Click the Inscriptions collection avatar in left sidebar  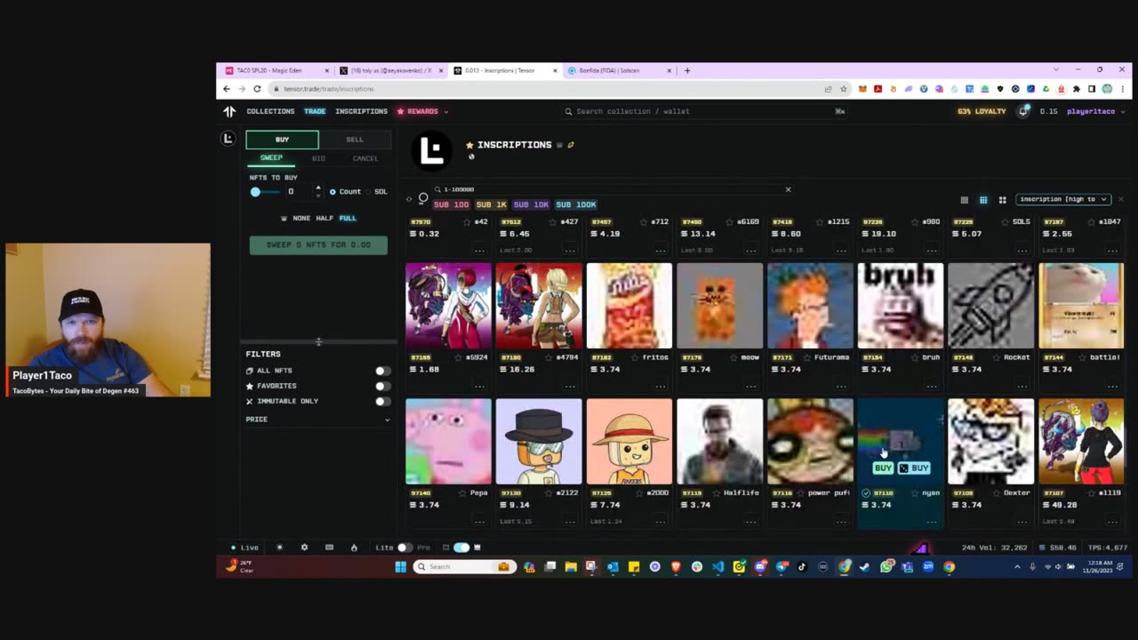click(228, 138)
